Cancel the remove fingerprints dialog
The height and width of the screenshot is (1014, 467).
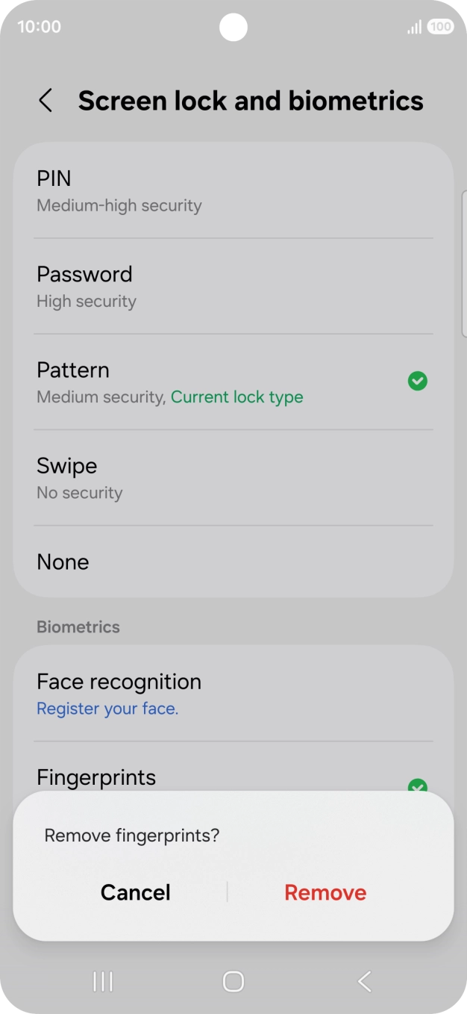pos(136,892)
